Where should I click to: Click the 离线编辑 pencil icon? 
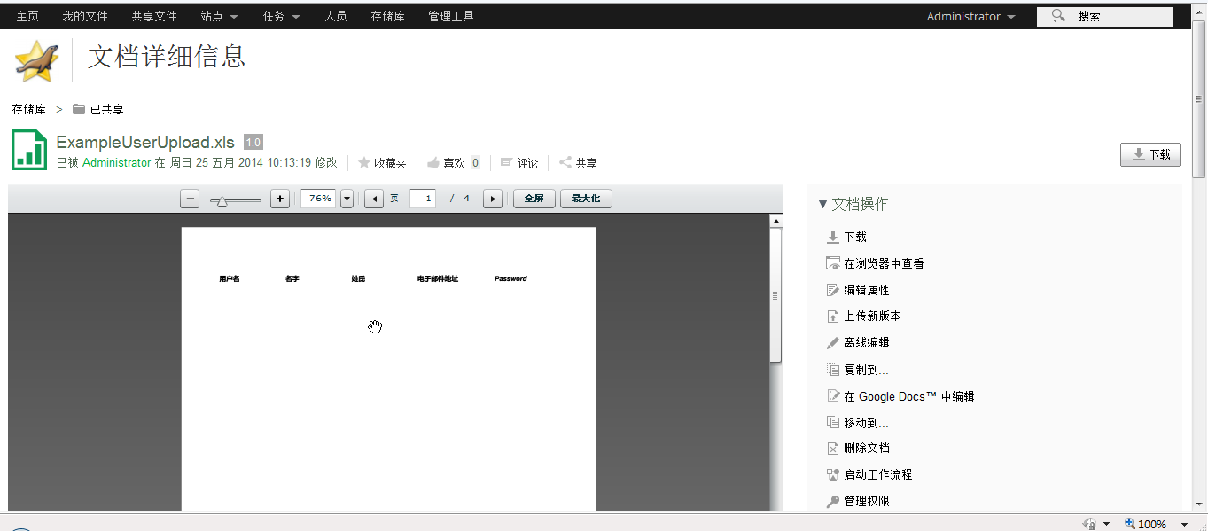pos(832,342)
